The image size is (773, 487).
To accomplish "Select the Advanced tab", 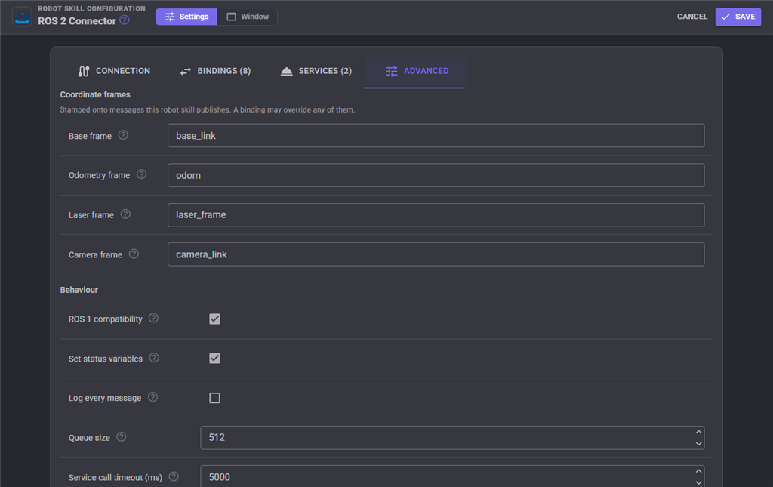I will click(417, 72).
